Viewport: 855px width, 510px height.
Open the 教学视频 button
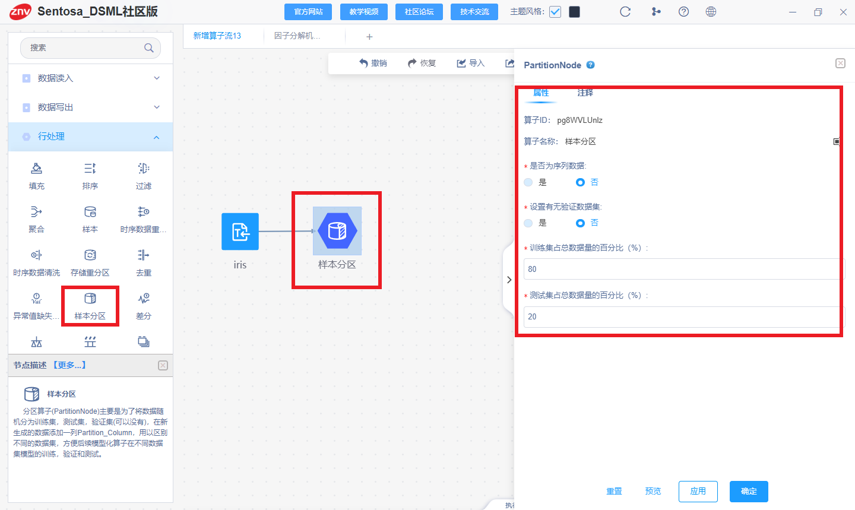pyautogui.click(x=364, y=12)
